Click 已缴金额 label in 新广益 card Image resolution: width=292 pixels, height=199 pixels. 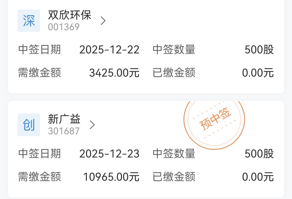pyautogui.click(x=174, y=177)
